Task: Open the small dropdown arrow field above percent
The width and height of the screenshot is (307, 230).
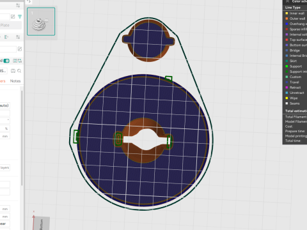Action: click(4, 120)
